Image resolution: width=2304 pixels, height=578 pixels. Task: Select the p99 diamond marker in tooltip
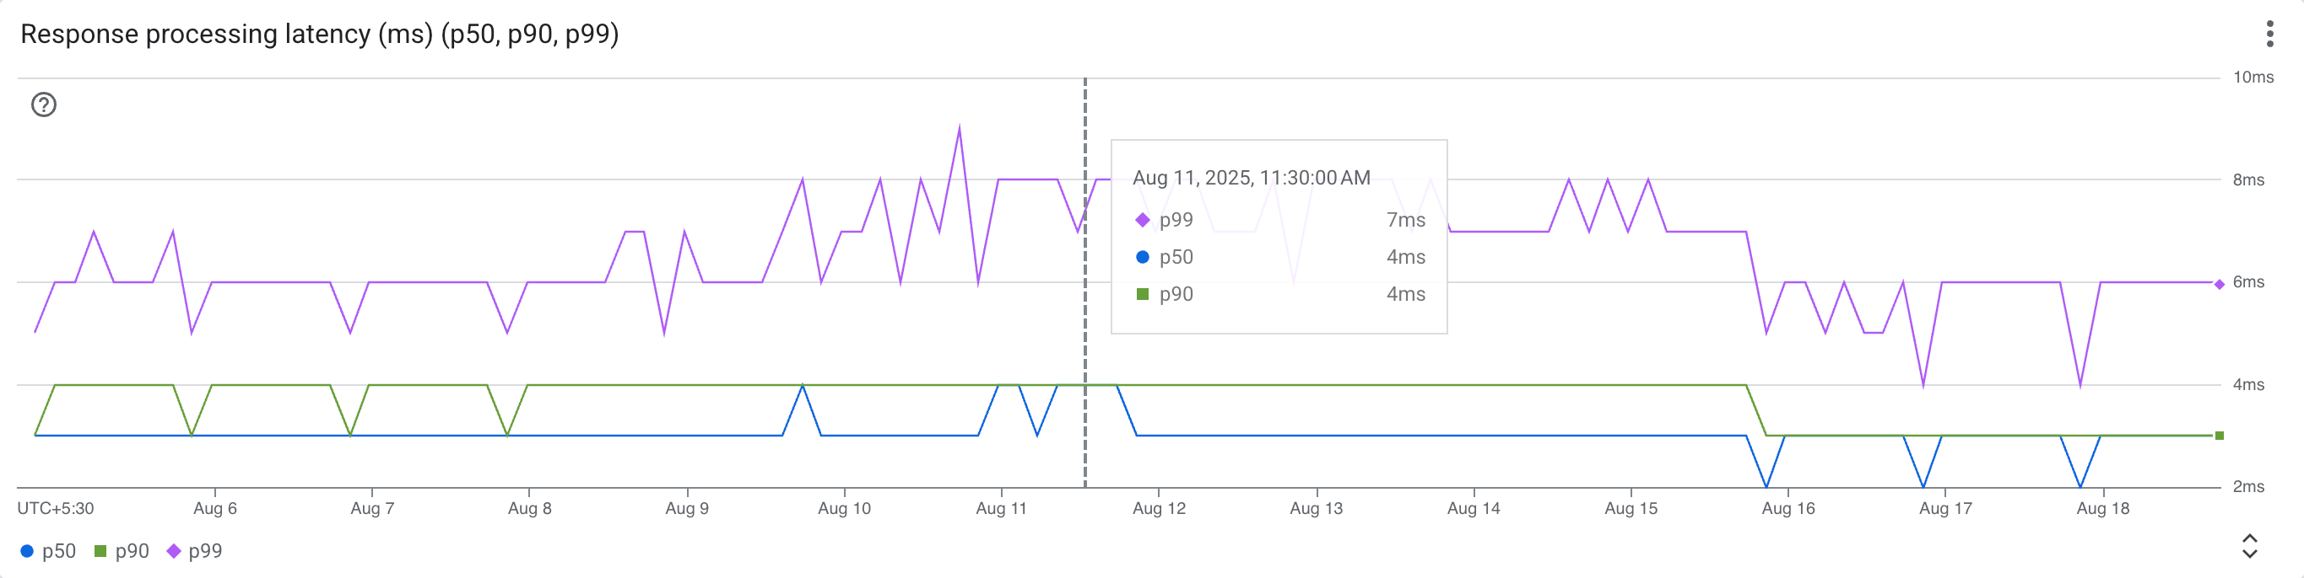(x=1141, y=220)
